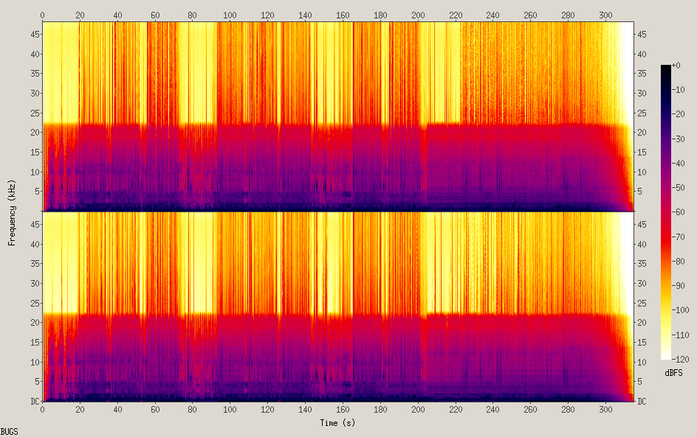Select the "+0" value on the dBFS scale
Viewport: 697px width, 437px height.
(x=676, y=65)
